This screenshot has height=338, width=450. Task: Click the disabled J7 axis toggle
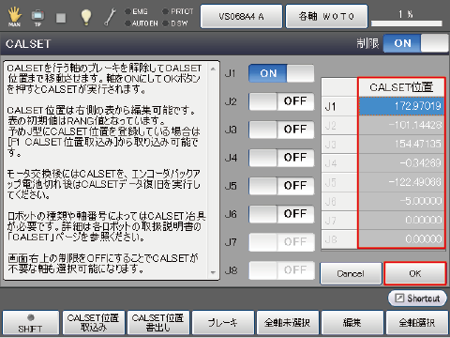pos(281,242)
